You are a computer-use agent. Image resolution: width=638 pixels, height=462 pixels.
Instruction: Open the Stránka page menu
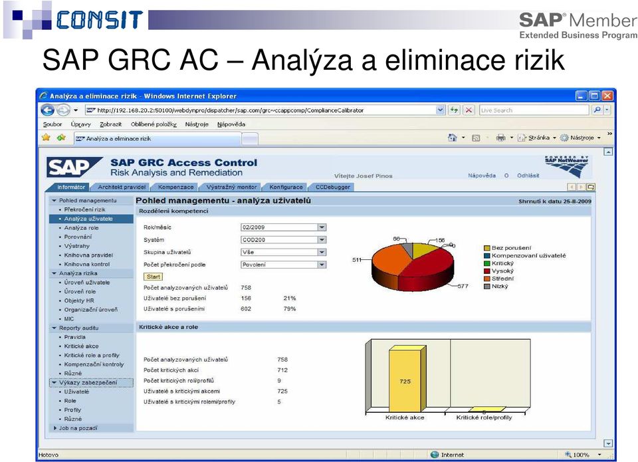click(x=536, y=138)
